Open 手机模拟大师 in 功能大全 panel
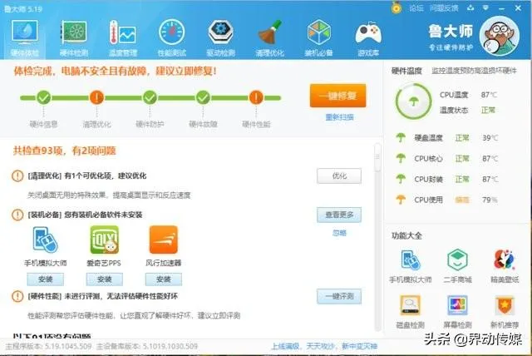 (x=411, y=266)
